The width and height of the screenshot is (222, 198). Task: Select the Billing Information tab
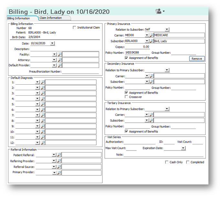click(x=18, y=18)
